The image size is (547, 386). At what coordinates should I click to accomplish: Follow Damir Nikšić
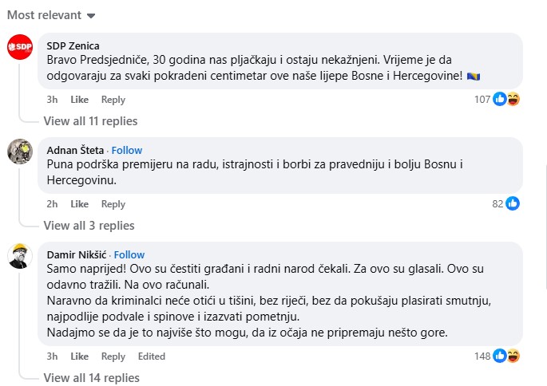click(130, 254)
